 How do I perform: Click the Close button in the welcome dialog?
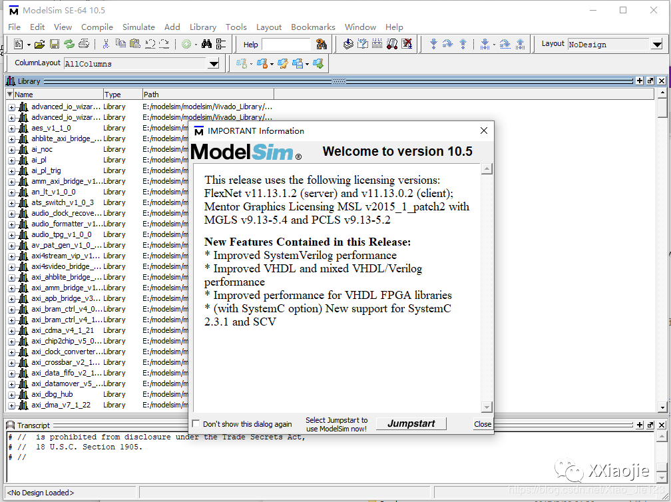pyautogui.click(x=482, y=423)
